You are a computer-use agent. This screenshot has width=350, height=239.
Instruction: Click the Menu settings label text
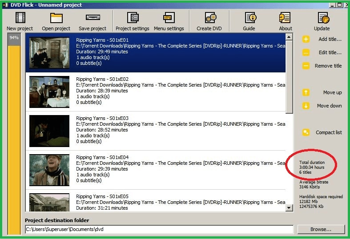tap(169, 28)
